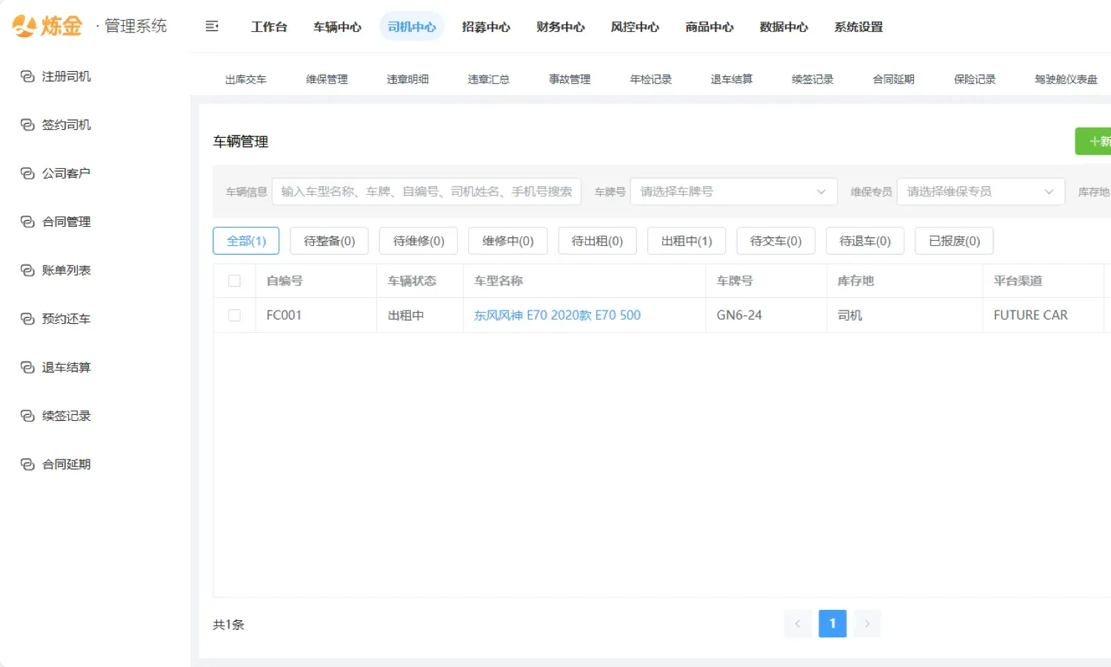Click the 账单列表 sidebar icon
The width and height of the screenshot is (1111, 667).
tap(27, 271)
